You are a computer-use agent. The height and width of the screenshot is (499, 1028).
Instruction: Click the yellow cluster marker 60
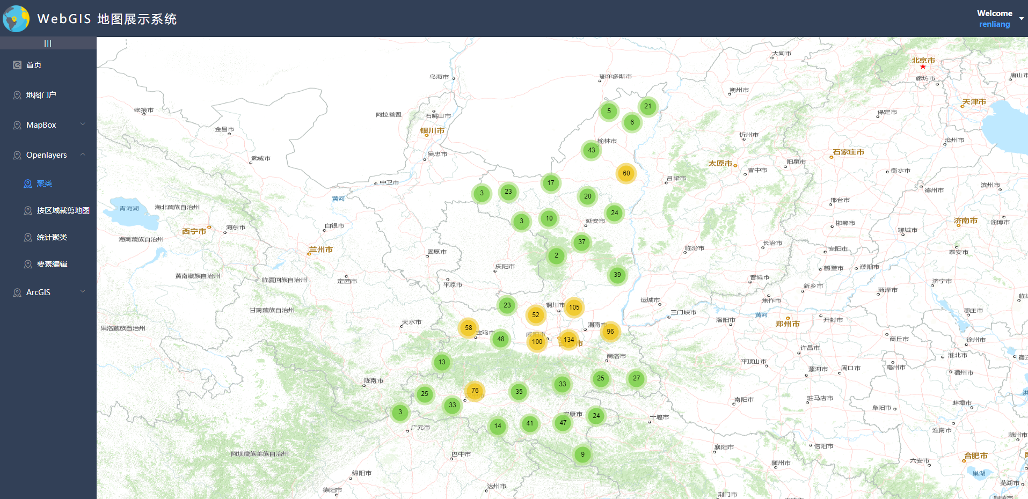coord(626,173)
